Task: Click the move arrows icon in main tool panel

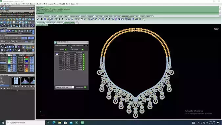Action: pos(14,26)
